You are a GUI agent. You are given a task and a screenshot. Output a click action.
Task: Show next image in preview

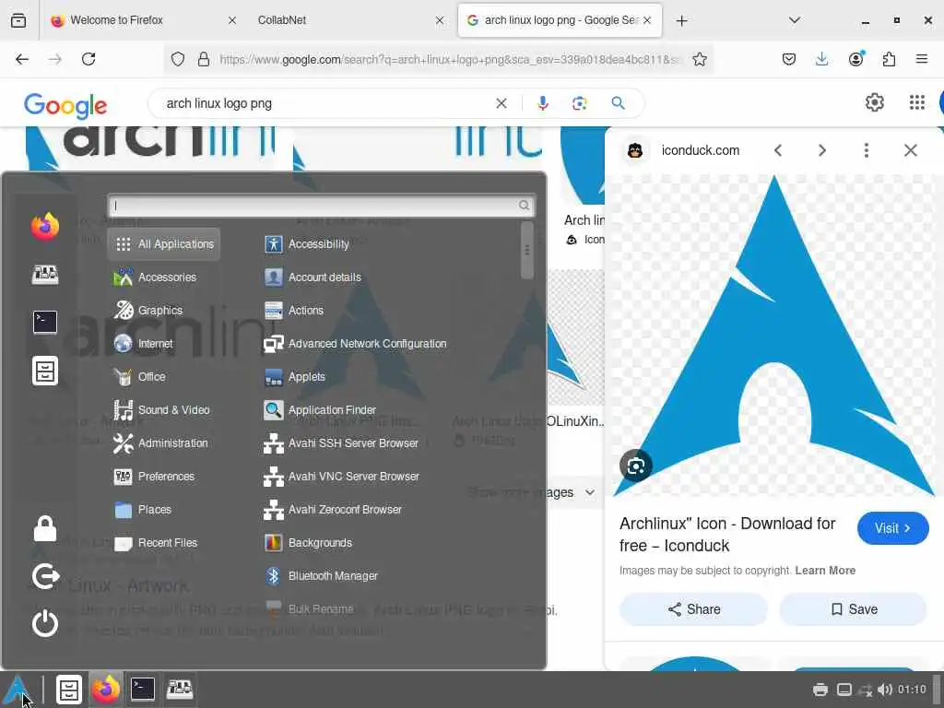(x=821, y=150)
